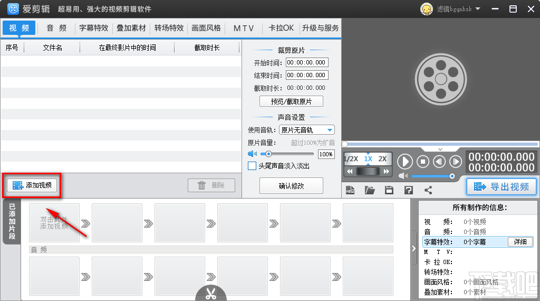Adjust the 原片音量 slider handle

(268, 154)
